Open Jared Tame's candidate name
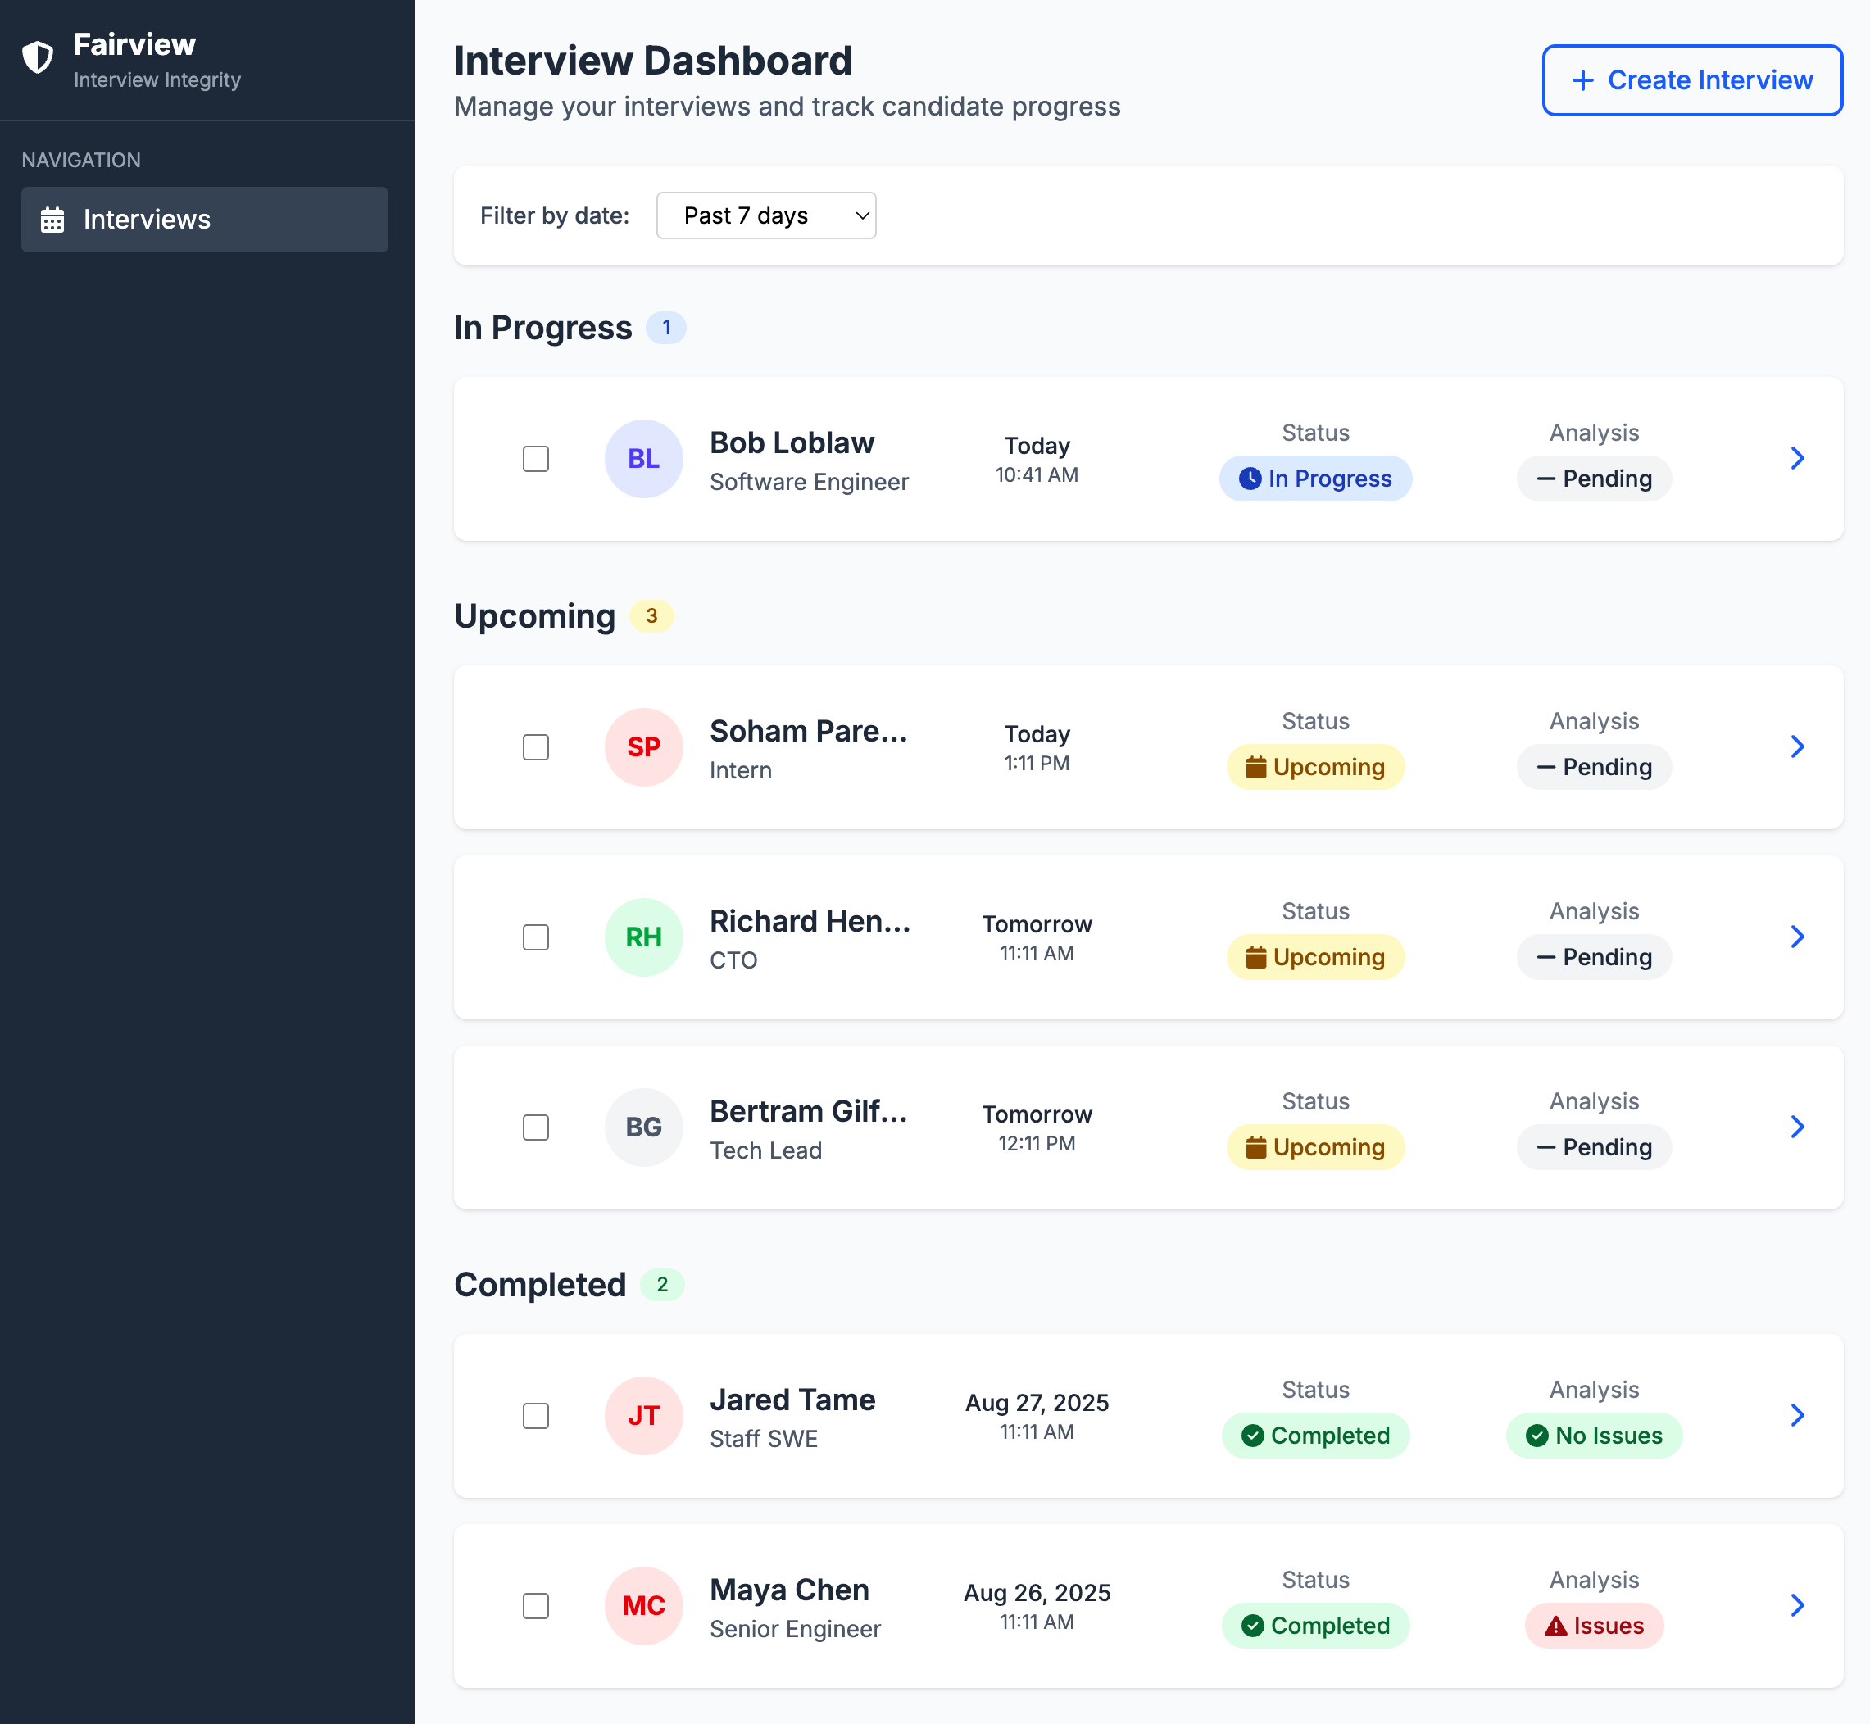 pos(792,1400)
